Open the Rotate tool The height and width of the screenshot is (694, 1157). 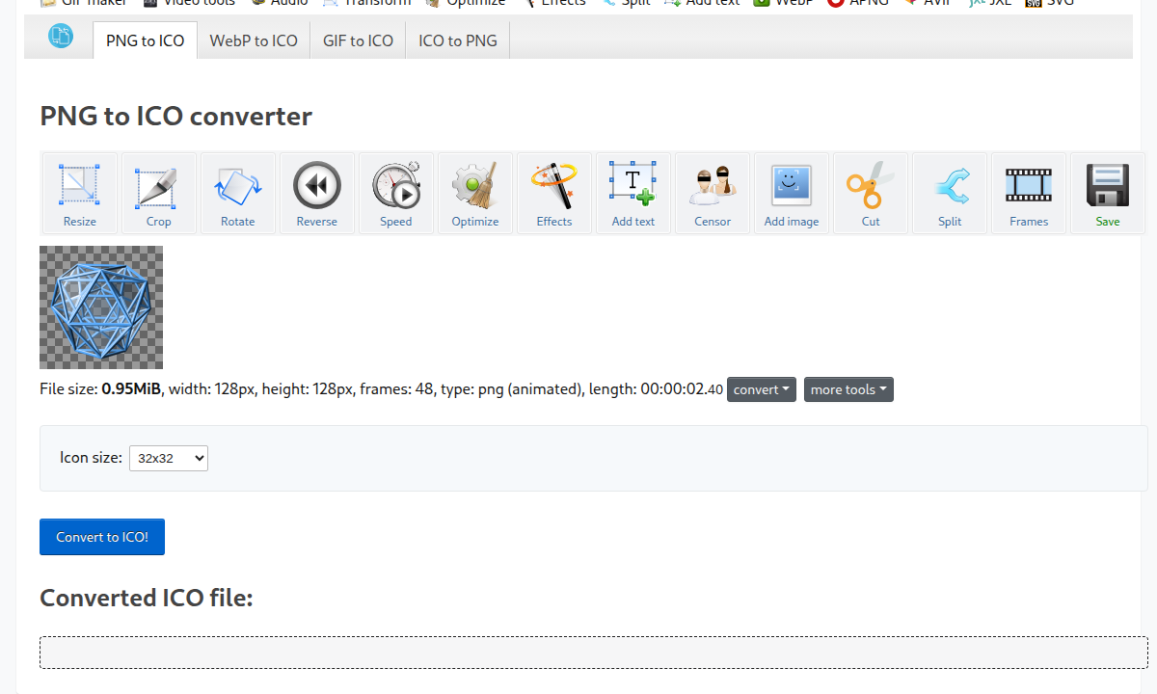point(238,194)
